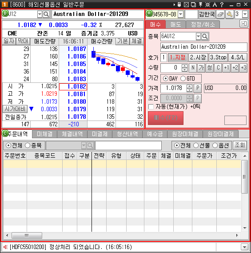Click the pin icon in title bar
This screenshot has width=251, height=253.
[x=200, y=4]
